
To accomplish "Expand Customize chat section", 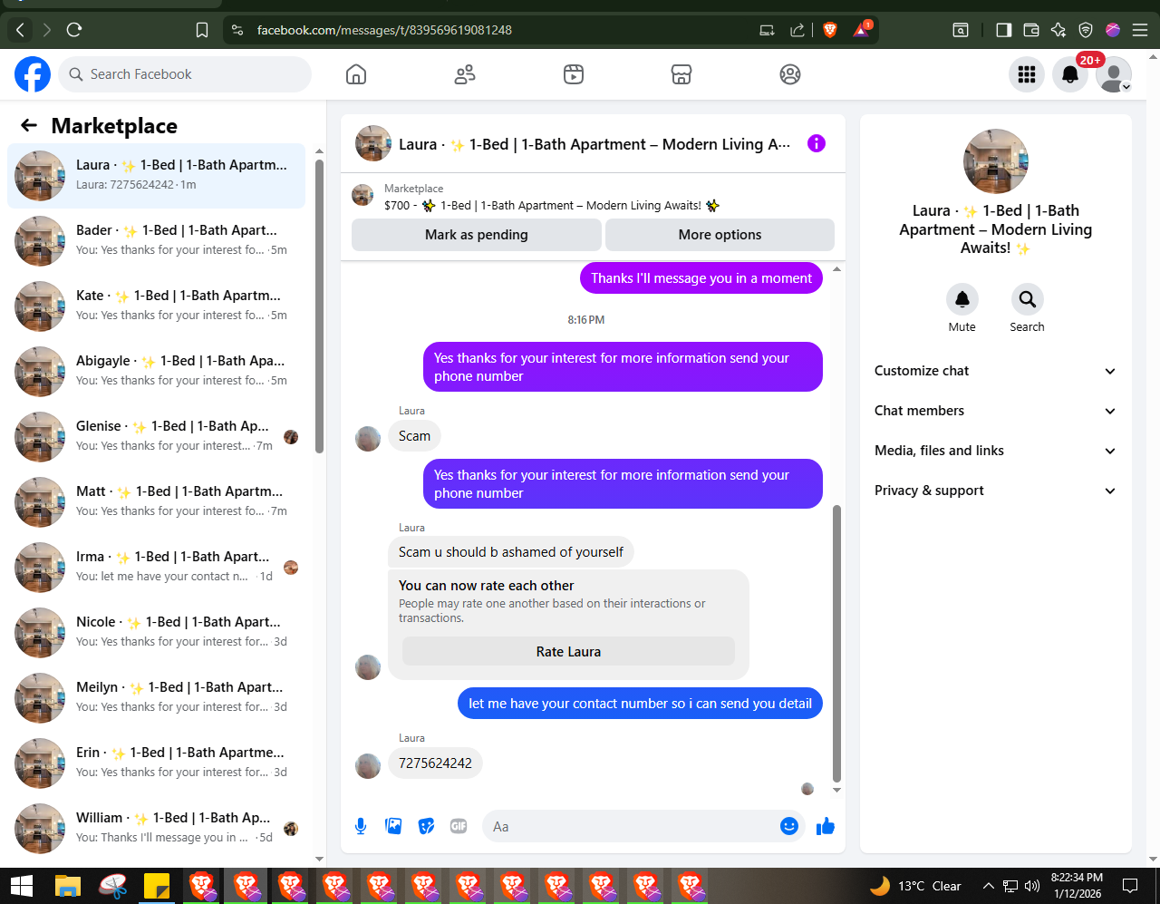I will click(995, 371).
